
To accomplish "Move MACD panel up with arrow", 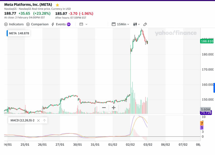I will (x=45, y=120).
